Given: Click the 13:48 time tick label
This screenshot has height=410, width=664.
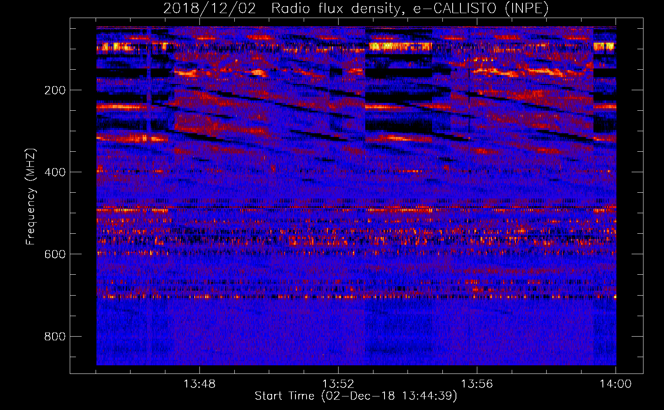Looking at the screenshot, I should click(x=199, y=384).
